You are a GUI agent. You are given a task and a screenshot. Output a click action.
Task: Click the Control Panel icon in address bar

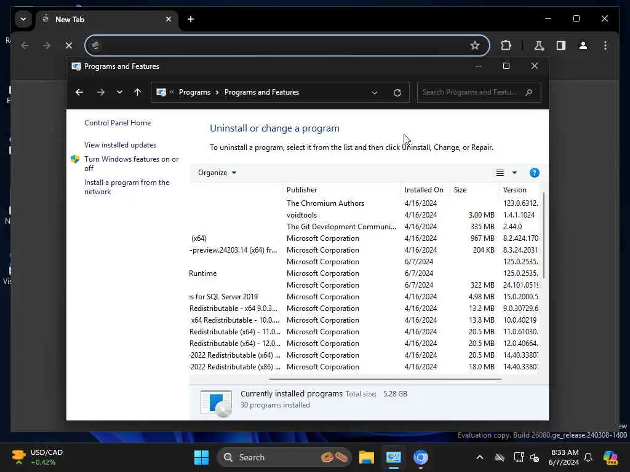pyautogui.click(x=161, y=92)
